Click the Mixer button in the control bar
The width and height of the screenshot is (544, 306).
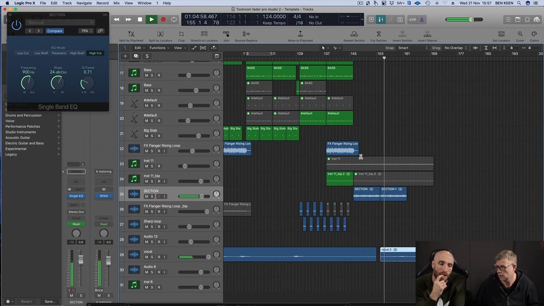(x=381, y=19)
